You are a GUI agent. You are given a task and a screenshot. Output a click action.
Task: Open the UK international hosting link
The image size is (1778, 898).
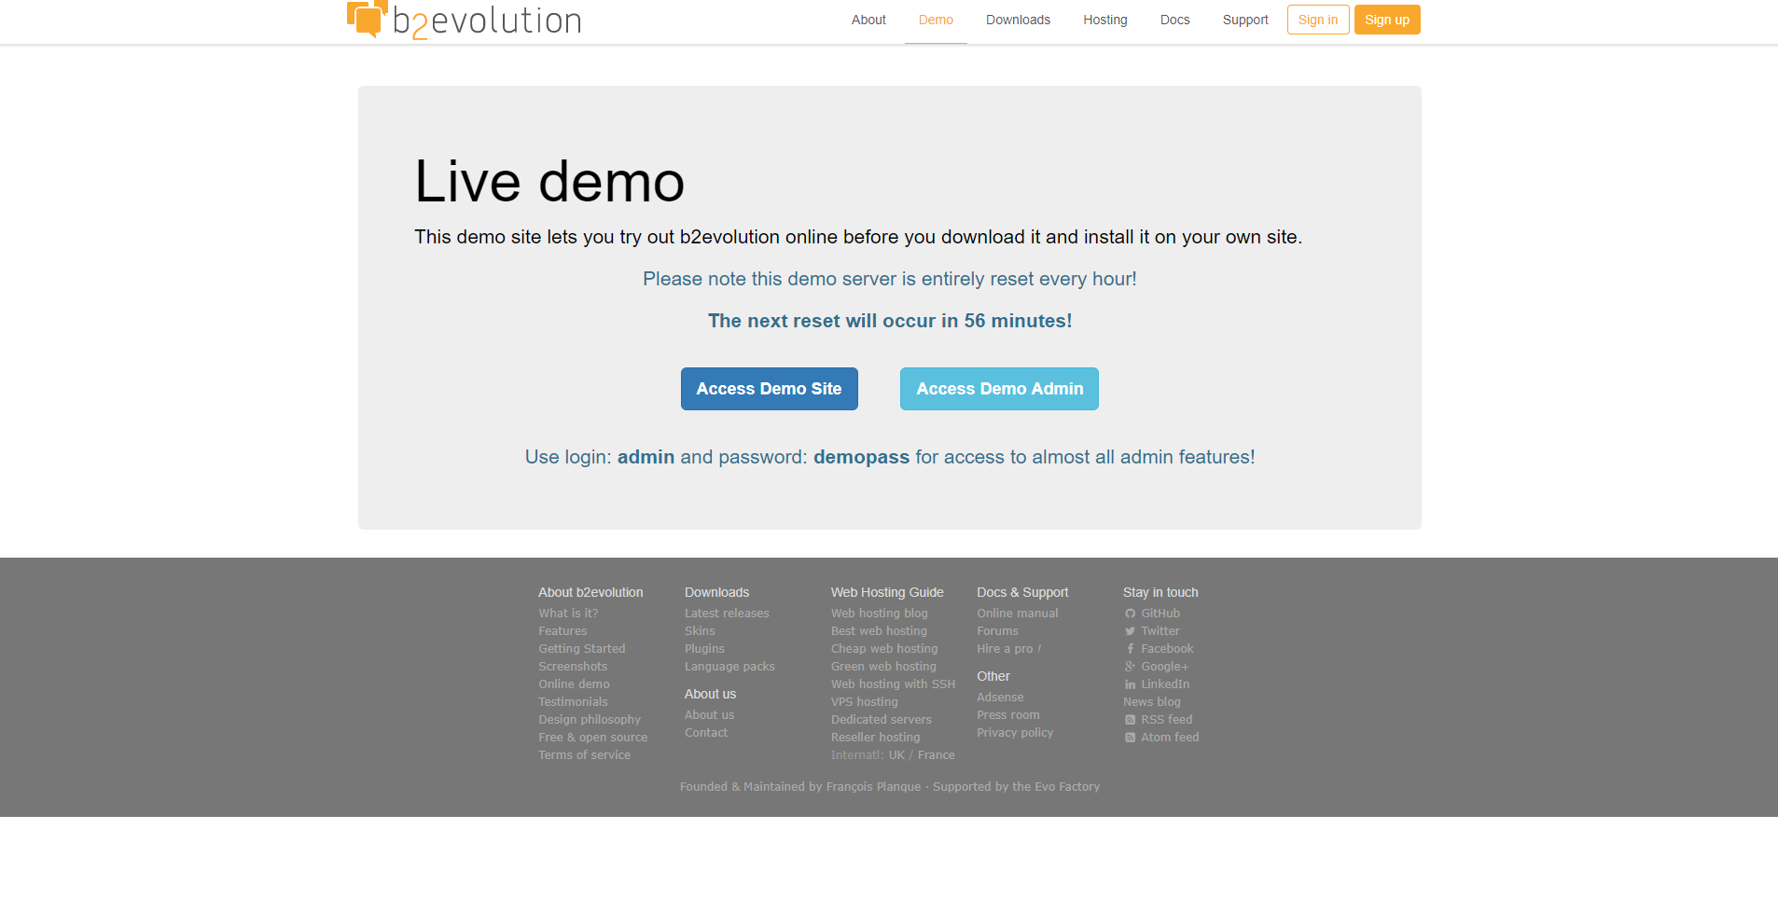click(896, 755)
